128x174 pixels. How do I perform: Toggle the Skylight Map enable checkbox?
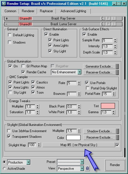[x=117, y=145]
